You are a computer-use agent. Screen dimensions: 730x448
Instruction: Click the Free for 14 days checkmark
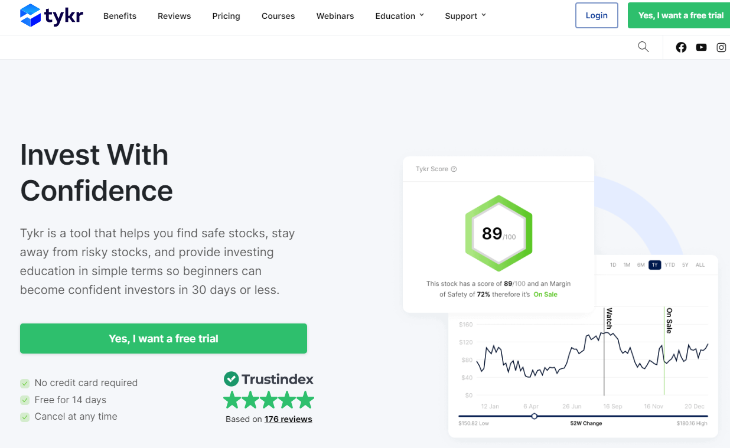tap(25, 400)
